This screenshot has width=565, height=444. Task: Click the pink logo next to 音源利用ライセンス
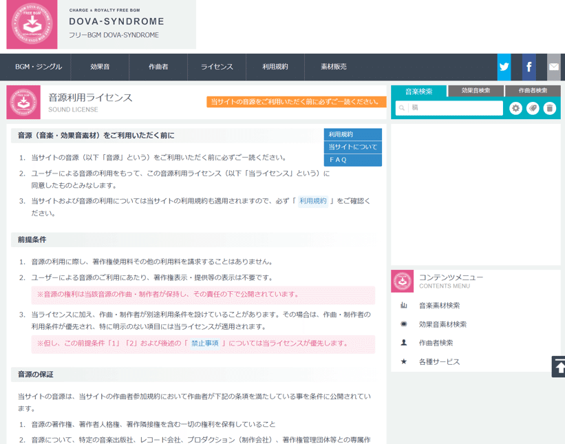(23, 103)
